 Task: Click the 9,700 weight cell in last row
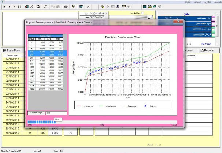coord(55,133)
